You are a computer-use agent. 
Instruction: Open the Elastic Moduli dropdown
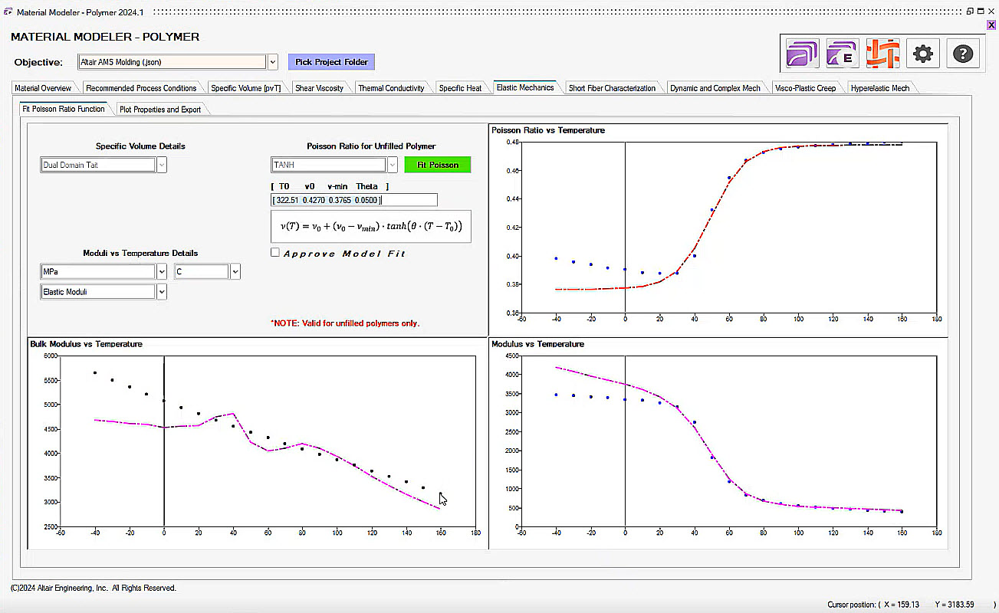(x=161, y=292)
